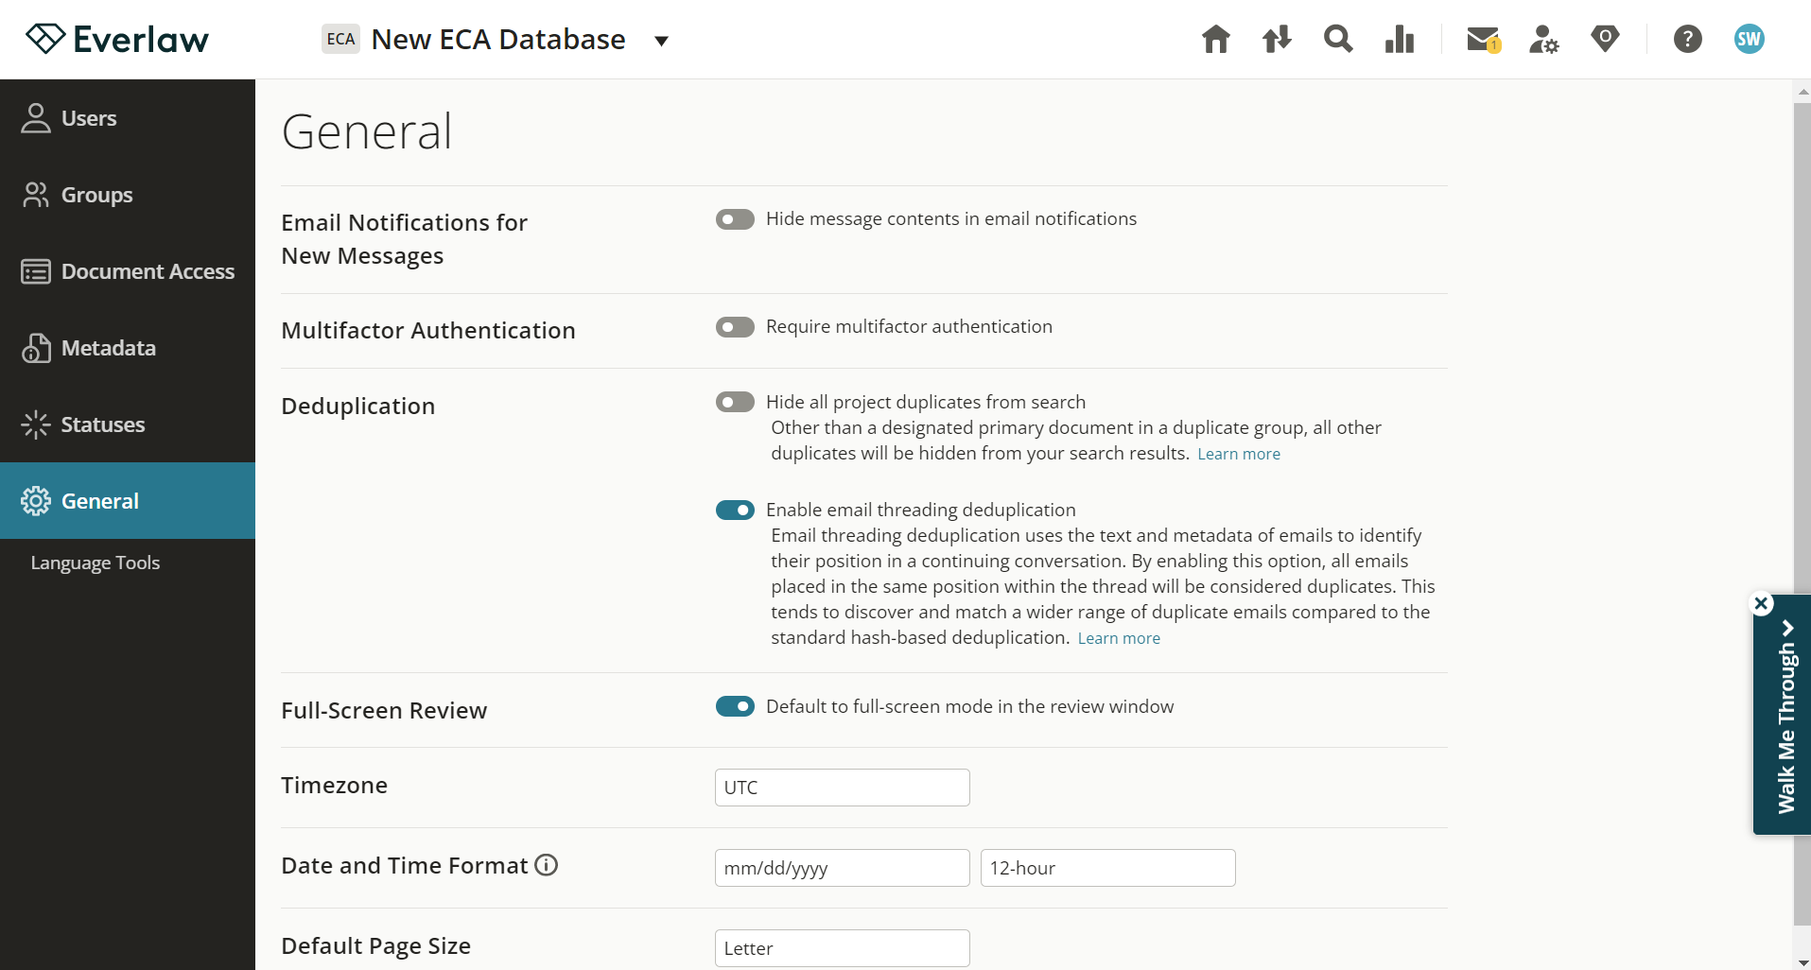Show info for Date and Time Format

(x=547, y=865)
